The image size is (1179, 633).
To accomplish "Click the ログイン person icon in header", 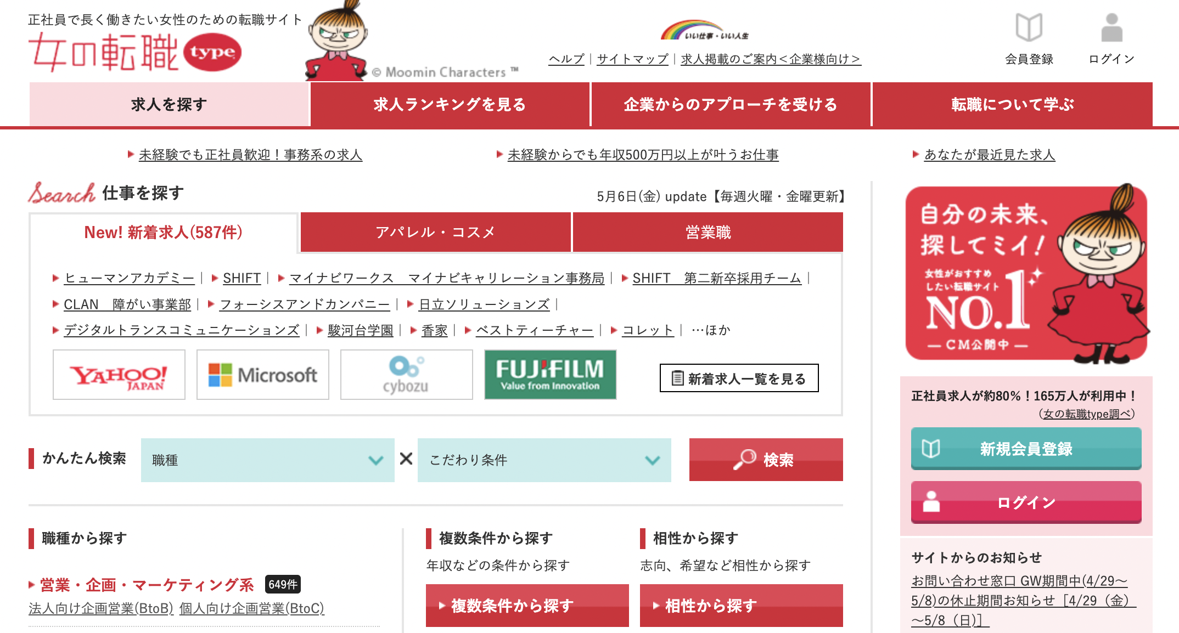I will 1111,27.
